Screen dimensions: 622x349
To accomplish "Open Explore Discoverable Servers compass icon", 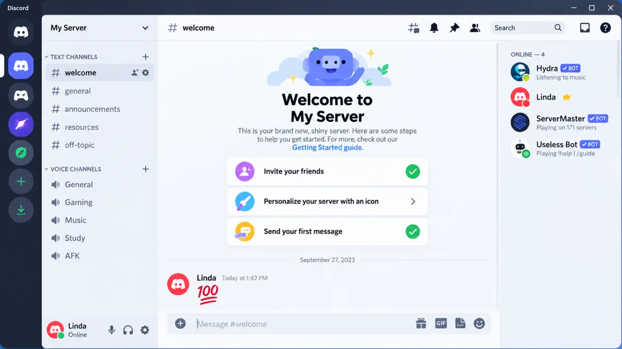I will coord(21,152).
